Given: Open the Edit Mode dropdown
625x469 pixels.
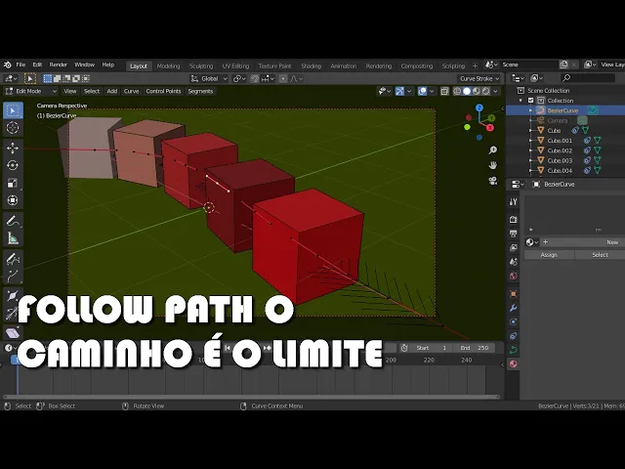Looking at the screenshot, I should coord(30,91).
